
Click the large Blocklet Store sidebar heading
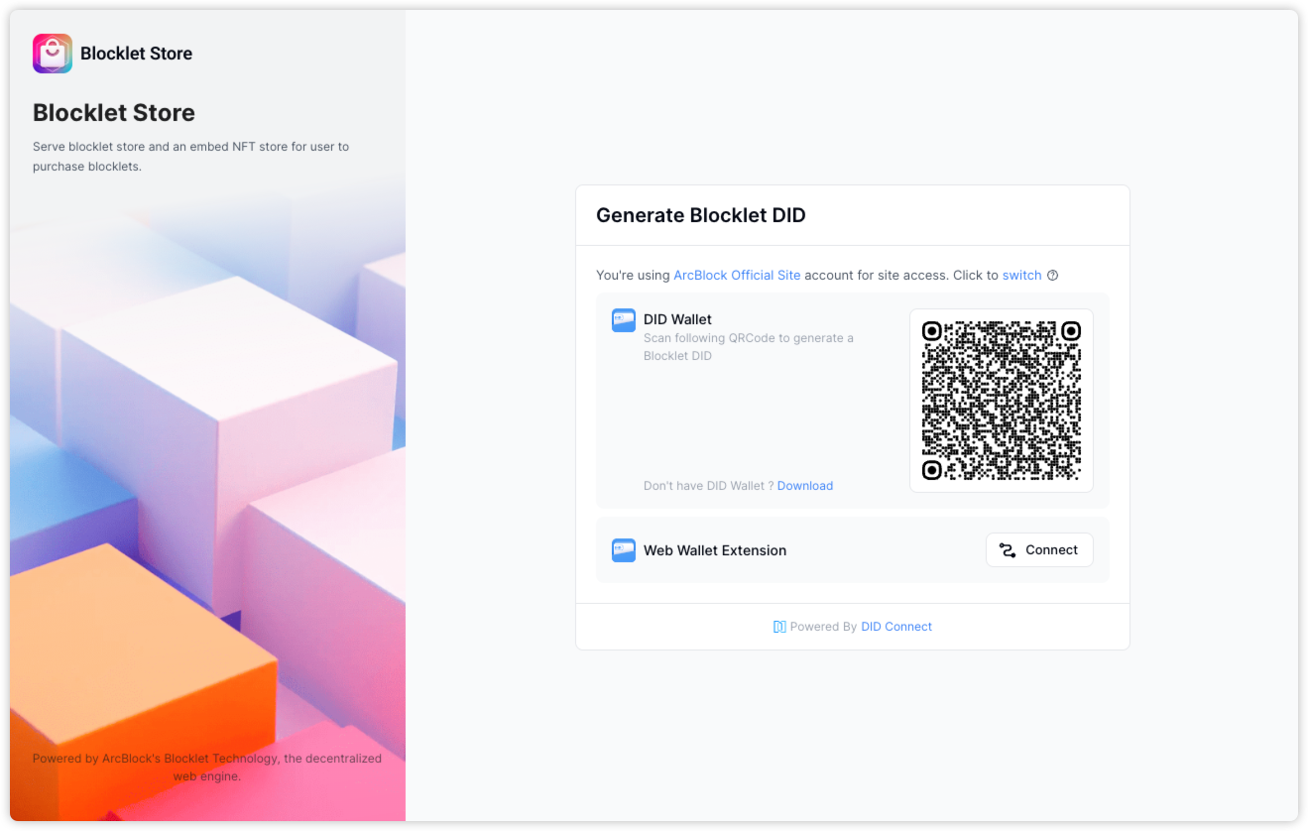tap(114, 113)
